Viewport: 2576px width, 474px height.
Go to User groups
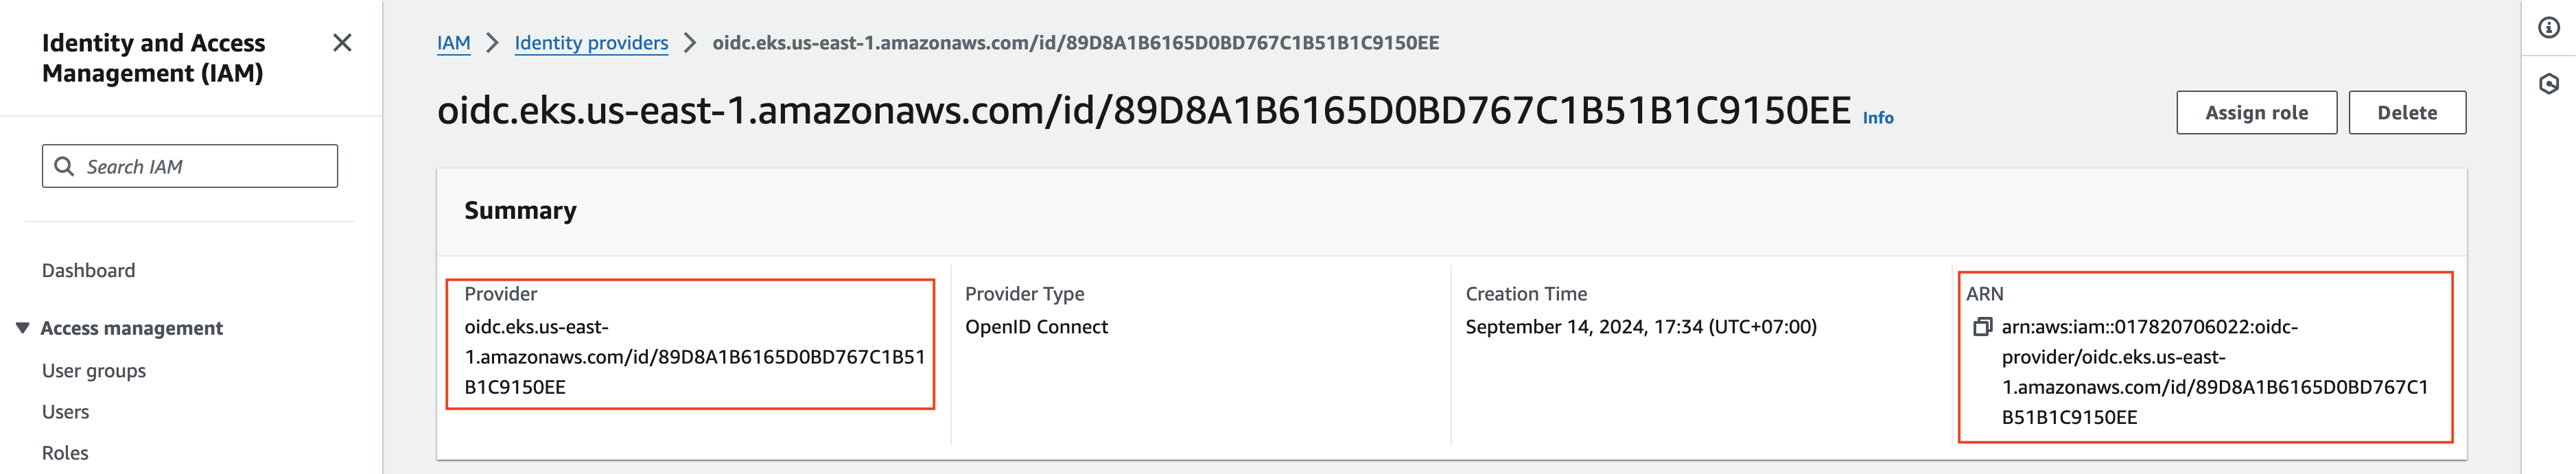coord(94,370)
